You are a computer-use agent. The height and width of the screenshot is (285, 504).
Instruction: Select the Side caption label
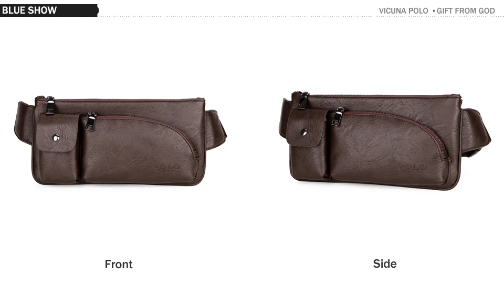pos(385,264)
